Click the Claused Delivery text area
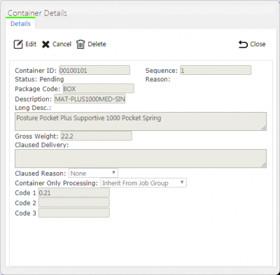The width and height of the screenshot is (280, 275). (141, 159)
